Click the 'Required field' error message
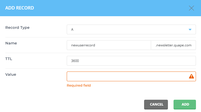The height and width of the screenshot is (112, 201). coord(79,85)
